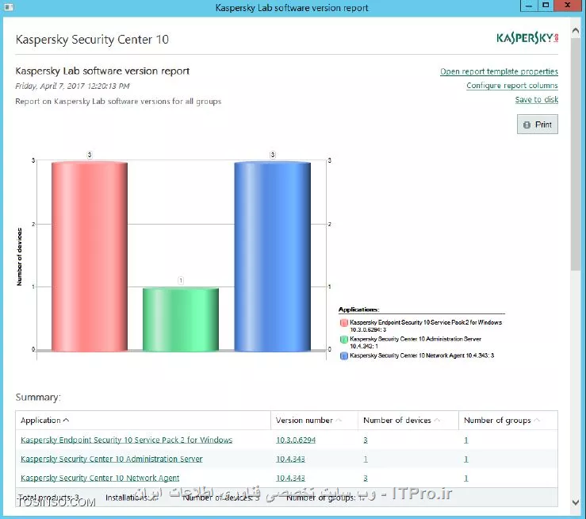Image resolution: width=586 pixels, height=519 pixels.
Task: Click group count in Administration Server row
Action: click(x=466, y=459)
